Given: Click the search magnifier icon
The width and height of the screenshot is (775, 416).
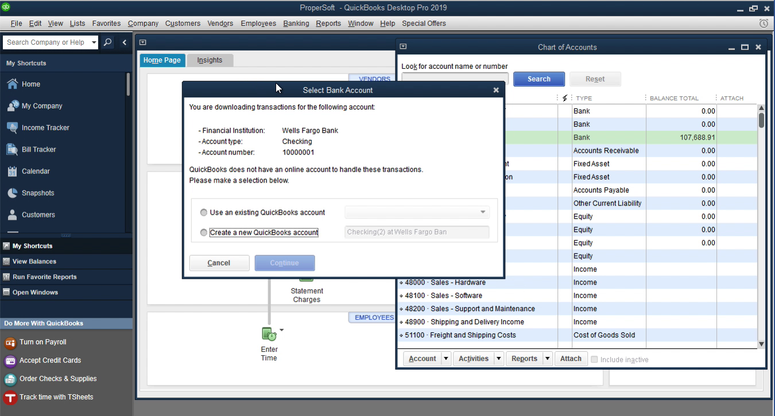Looking at the screenshot, I should tap(108, 42).
